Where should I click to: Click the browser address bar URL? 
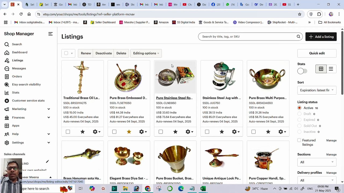[89, 14]
